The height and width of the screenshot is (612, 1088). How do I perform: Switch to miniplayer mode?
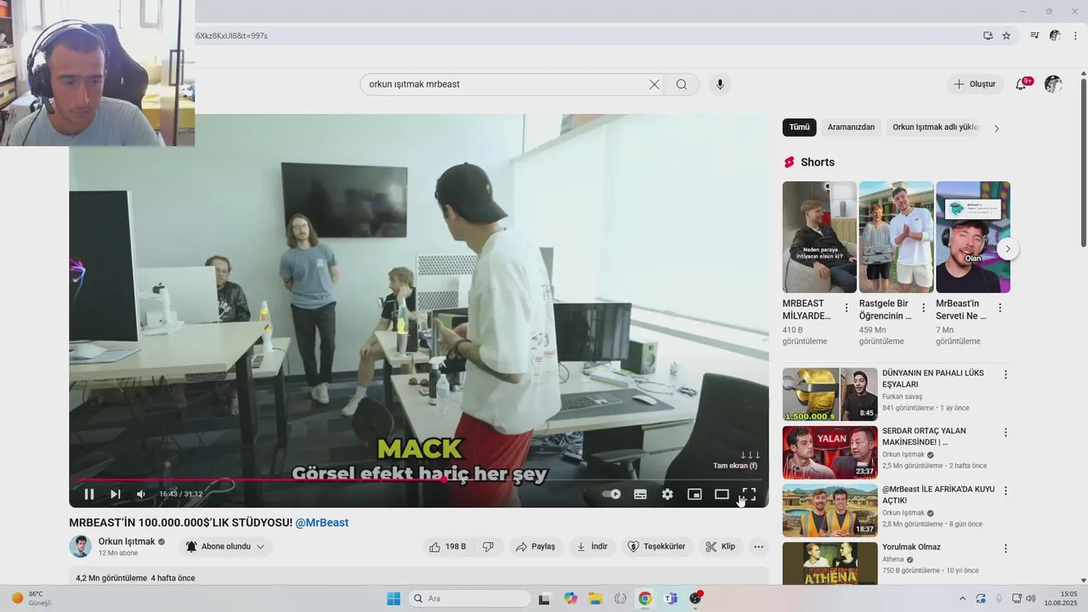click(694, 494)
